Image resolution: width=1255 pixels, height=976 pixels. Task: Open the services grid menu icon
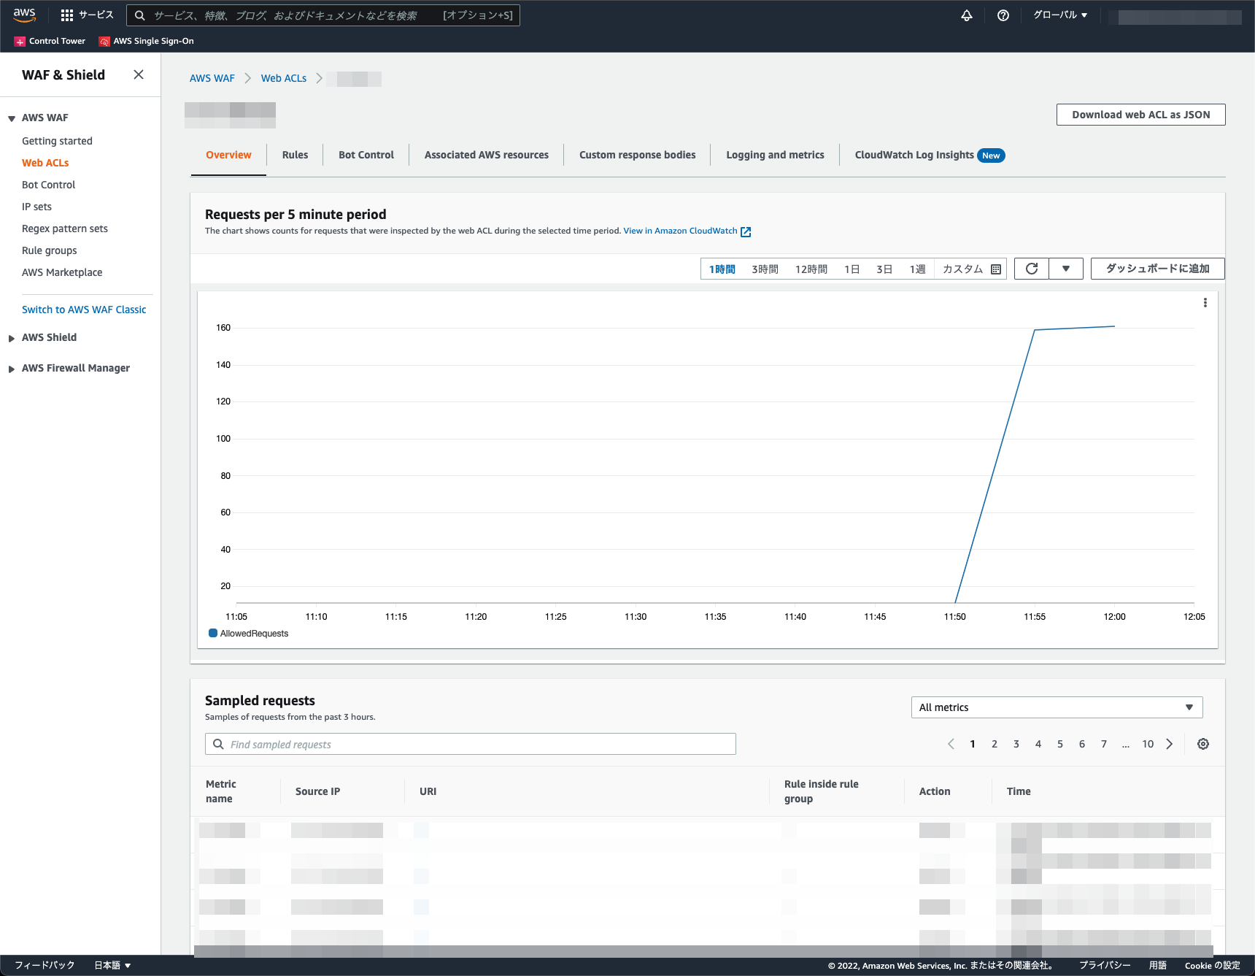tap(67, 15)
